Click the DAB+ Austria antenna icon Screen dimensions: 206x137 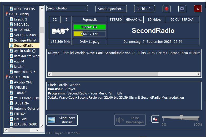click(x=7, y=77)
